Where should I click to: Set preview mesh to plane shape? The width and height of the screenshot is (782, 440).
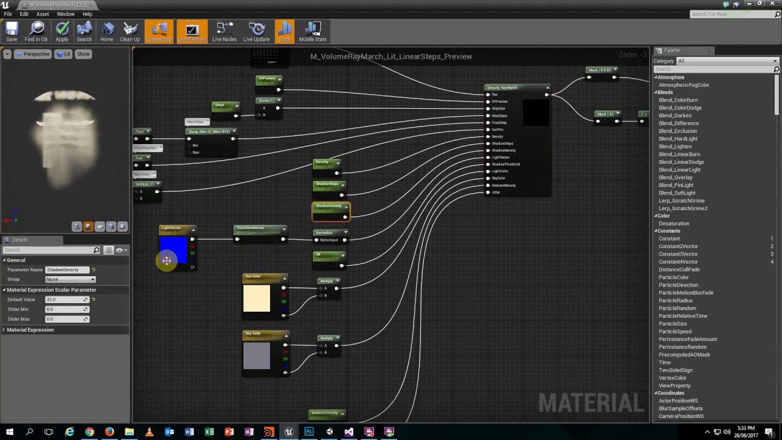[100, 227]
